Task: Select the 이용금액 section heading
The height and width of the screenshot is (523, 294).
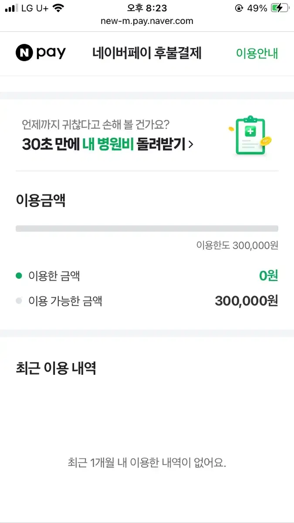Action: coord(41,200)
